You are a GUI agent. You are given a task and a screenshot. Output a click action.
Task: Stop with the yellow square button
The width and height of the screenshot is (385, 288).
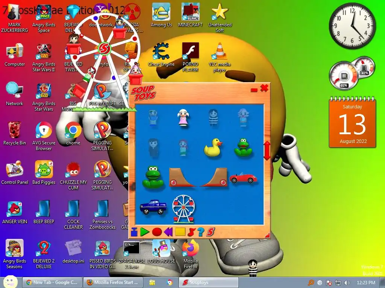[x=180, y=232]
